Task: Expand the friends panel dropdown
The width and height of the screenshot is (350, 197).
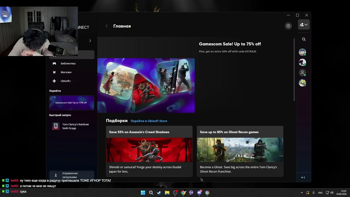Action: [x=304, y=25]
